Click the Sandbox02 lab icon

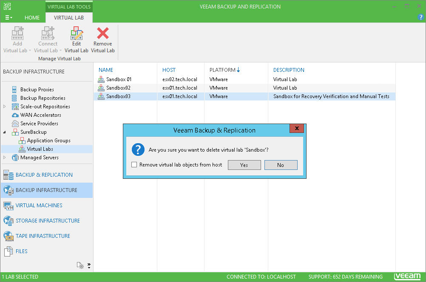pyautogui.click(x=101, y=87)
